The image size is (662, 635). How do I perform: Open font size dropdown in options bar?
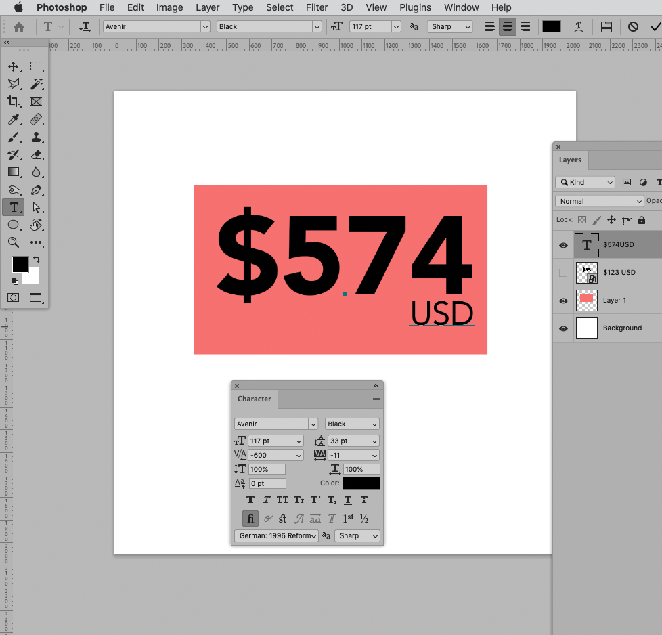pos(396,27)
